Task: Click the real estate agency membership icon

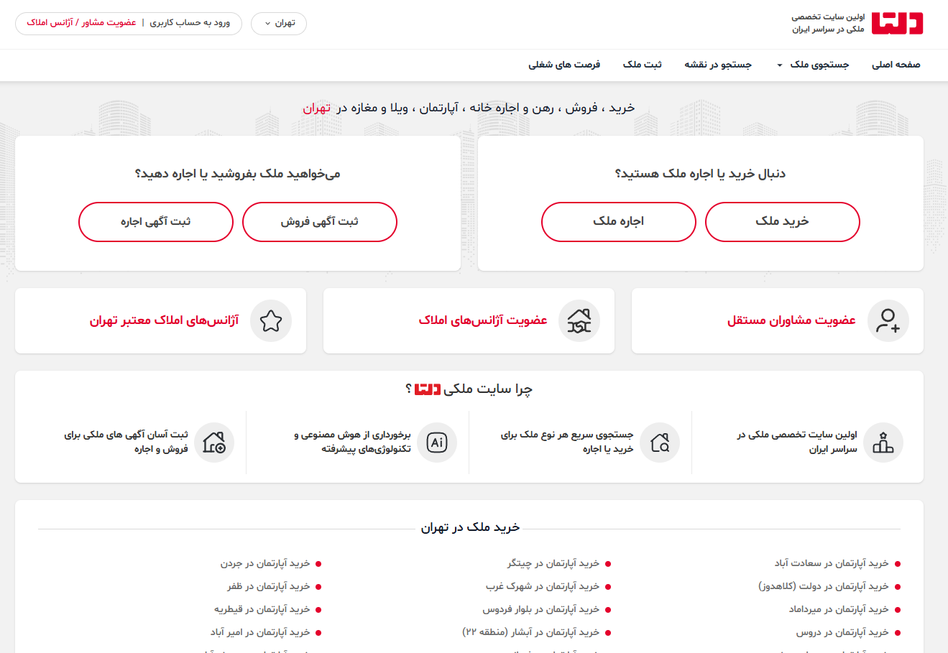Action: pos(579,321)
